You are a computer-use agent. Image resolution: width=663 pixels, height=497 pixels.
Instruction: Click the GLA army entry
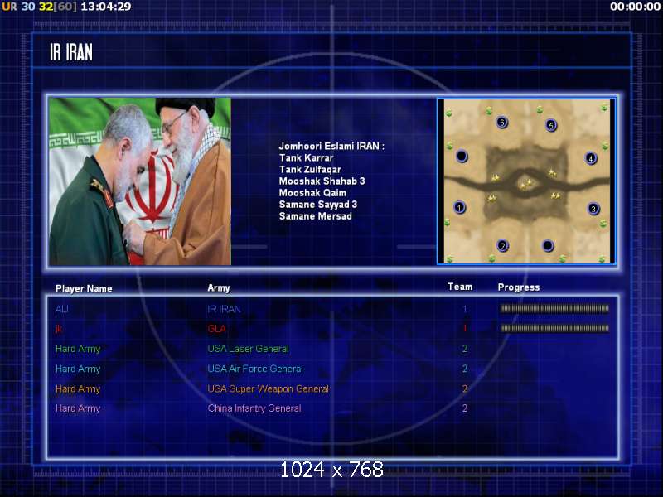pos(216,329)
